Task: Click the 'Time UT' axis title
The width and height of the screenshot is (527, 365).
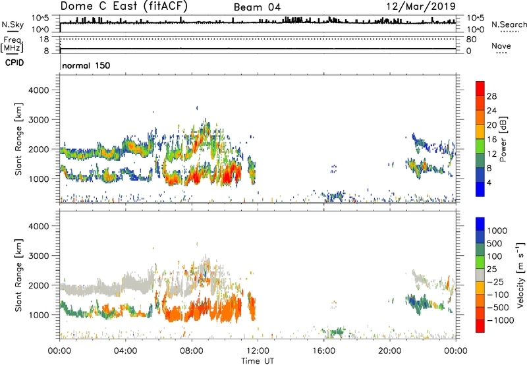Action: click(258, 361)
